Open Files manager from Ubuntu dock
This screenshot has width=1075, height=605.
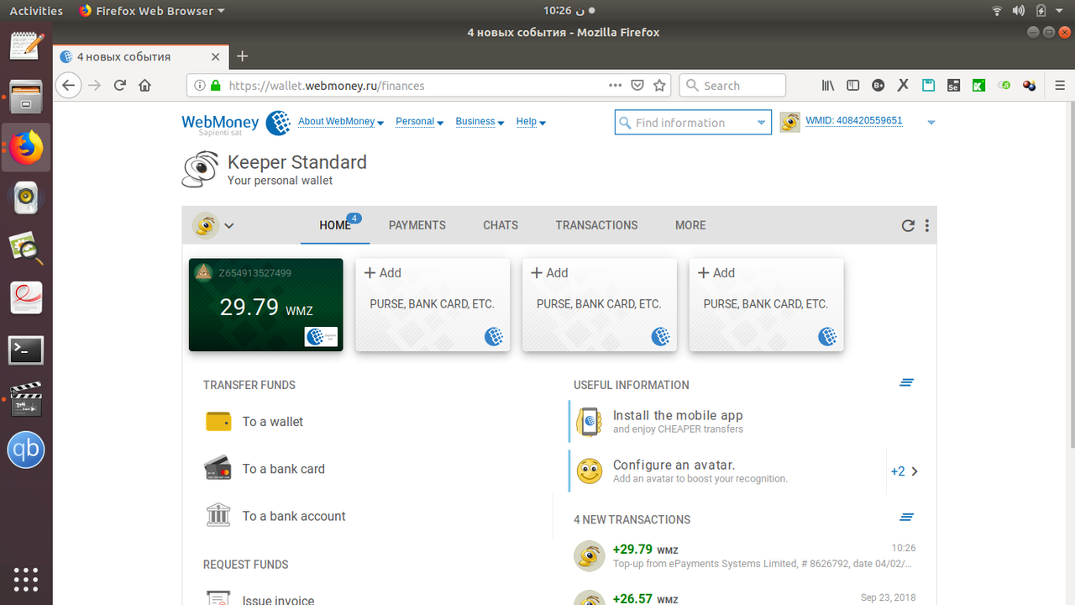click(26, 96)
